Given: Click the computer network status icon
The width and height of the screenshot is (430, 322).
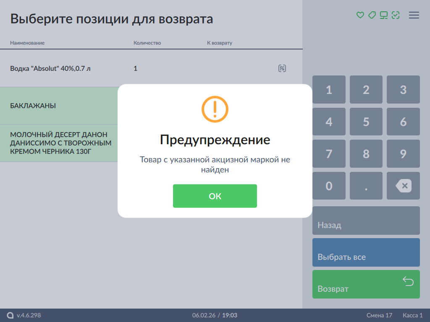Looking at the screenshot, I should click(x=383, y=16).
